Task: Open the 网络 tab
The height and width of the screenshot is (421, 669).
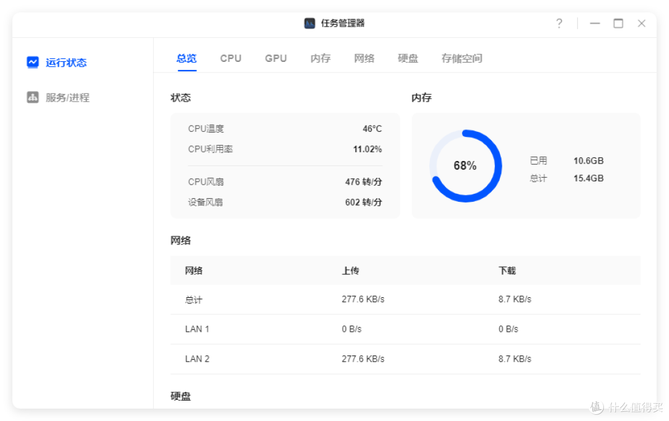Action: (x=364, y=58)
